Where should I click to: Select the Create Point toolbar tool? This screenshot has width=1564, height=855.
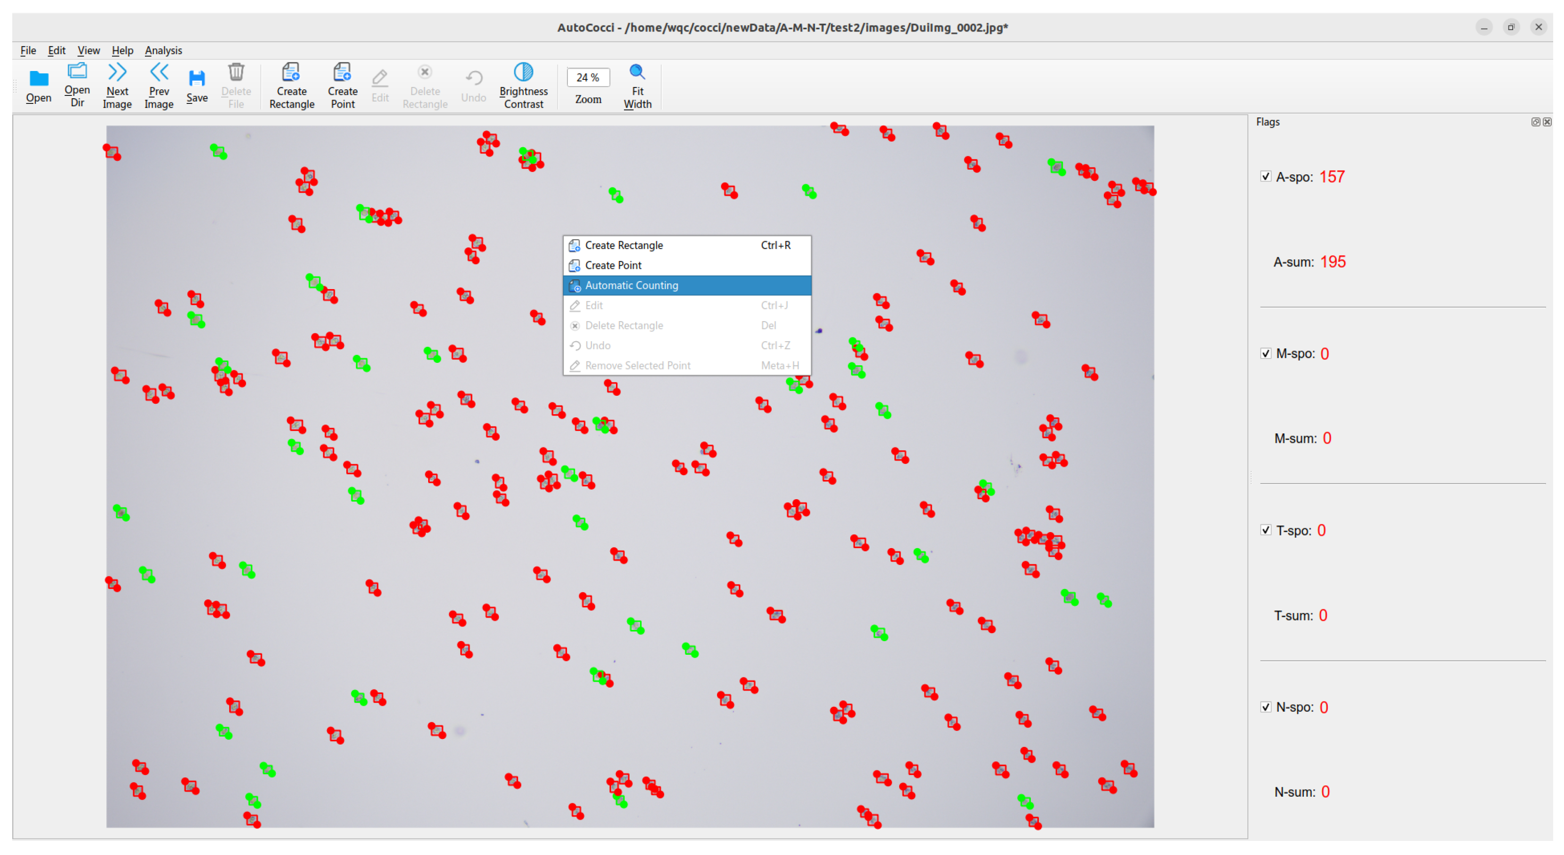343,73
